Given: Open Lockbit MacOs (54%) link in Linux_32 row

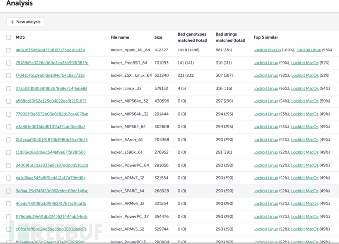Looking at the screenshot, I should (305, 88).
